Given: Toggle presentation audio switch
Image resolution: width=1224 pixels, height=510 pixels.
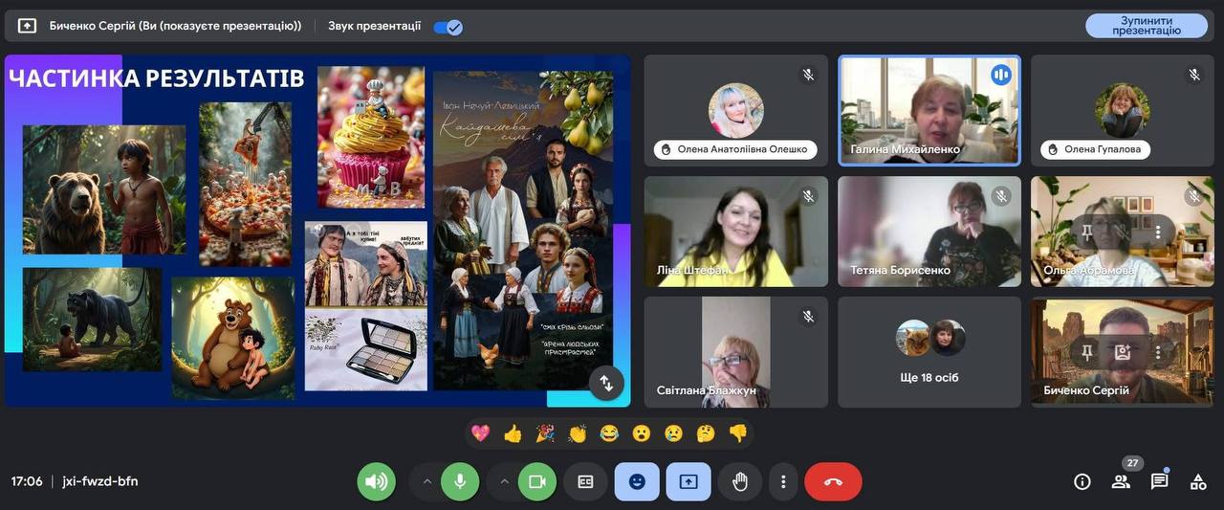Looking at the screenshot, I should point(448,27).
